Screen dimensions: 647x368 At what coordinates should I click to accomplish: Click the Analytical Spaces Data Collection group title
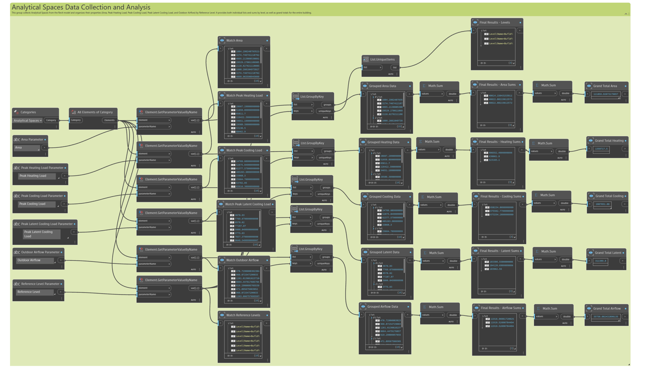pyautogui.click(x=81, y=7)
